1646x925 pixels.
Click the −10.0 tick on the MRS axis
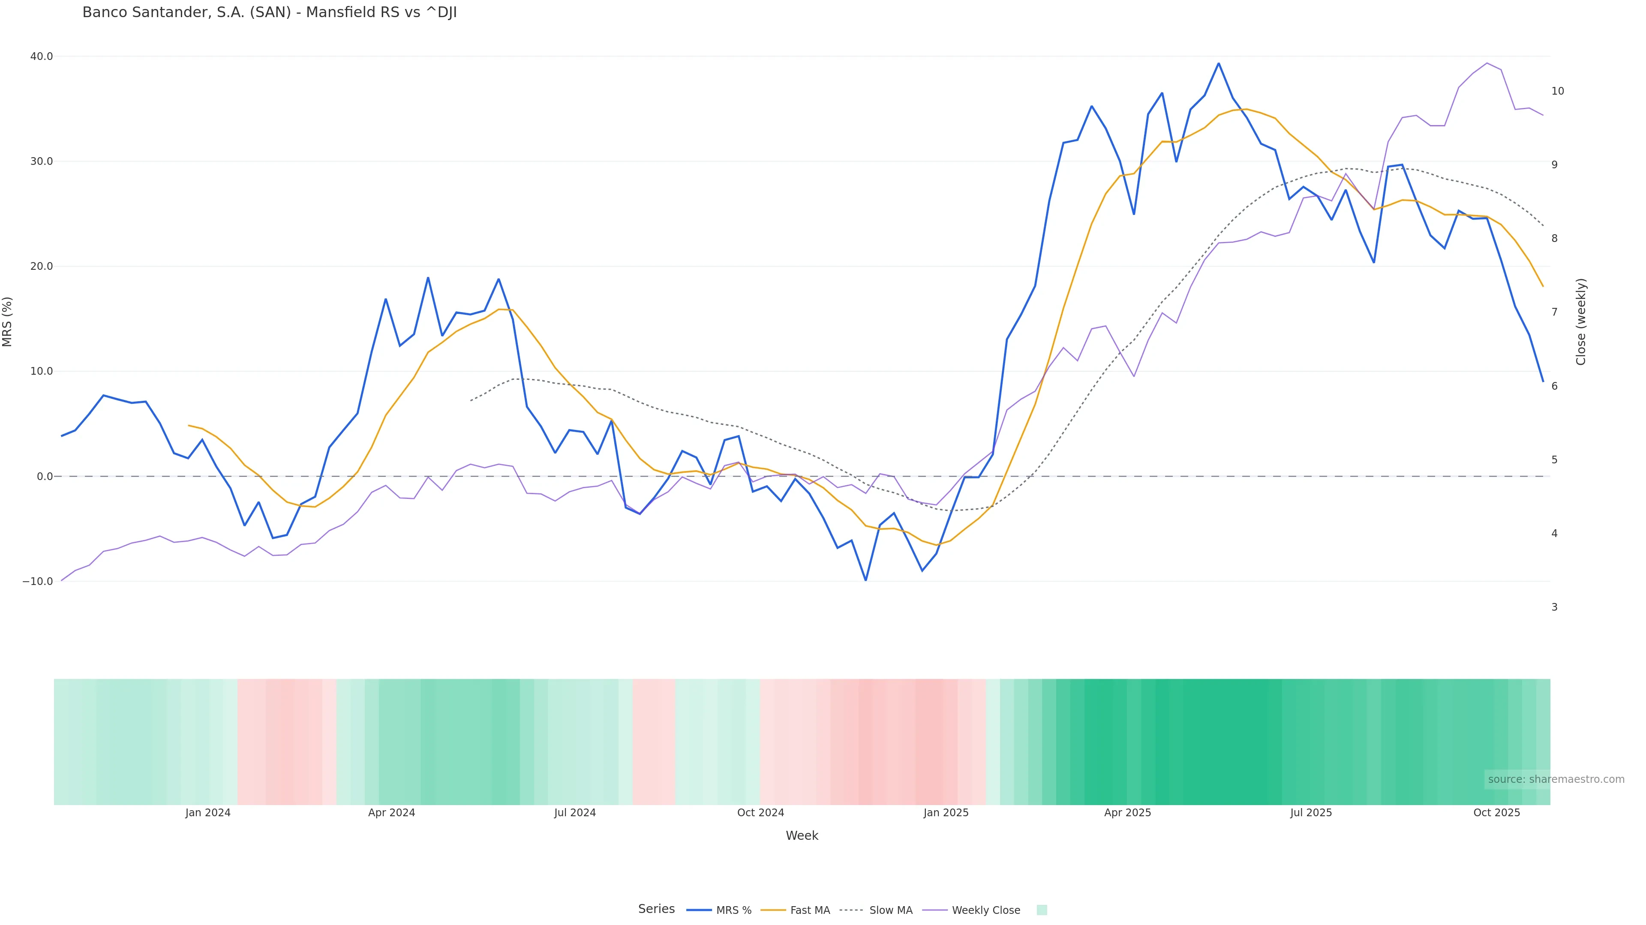click(38, 582)
